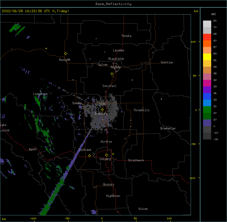The height and width of the screenshot is (222, 227).
Task: Click the white asterisk marker east of Innisfail
Action: 132,80
